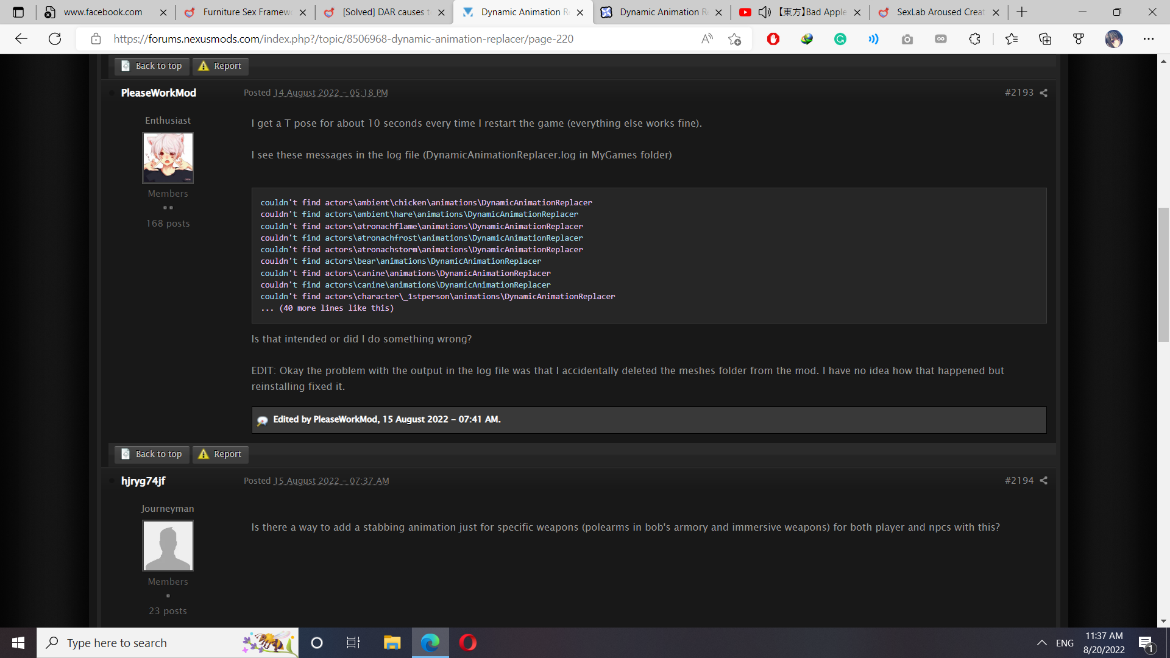This screenshot has width=1170, height=658.
Task: Share post #2193
Action: 1043,93
